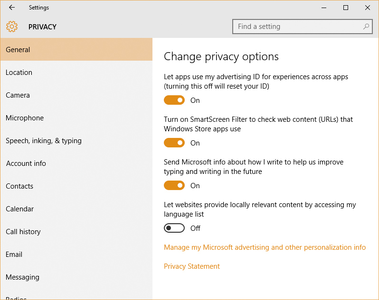This screenshot has width=379, height=300.
Task: Maximize the Settings window
Action: pos(346,8)
